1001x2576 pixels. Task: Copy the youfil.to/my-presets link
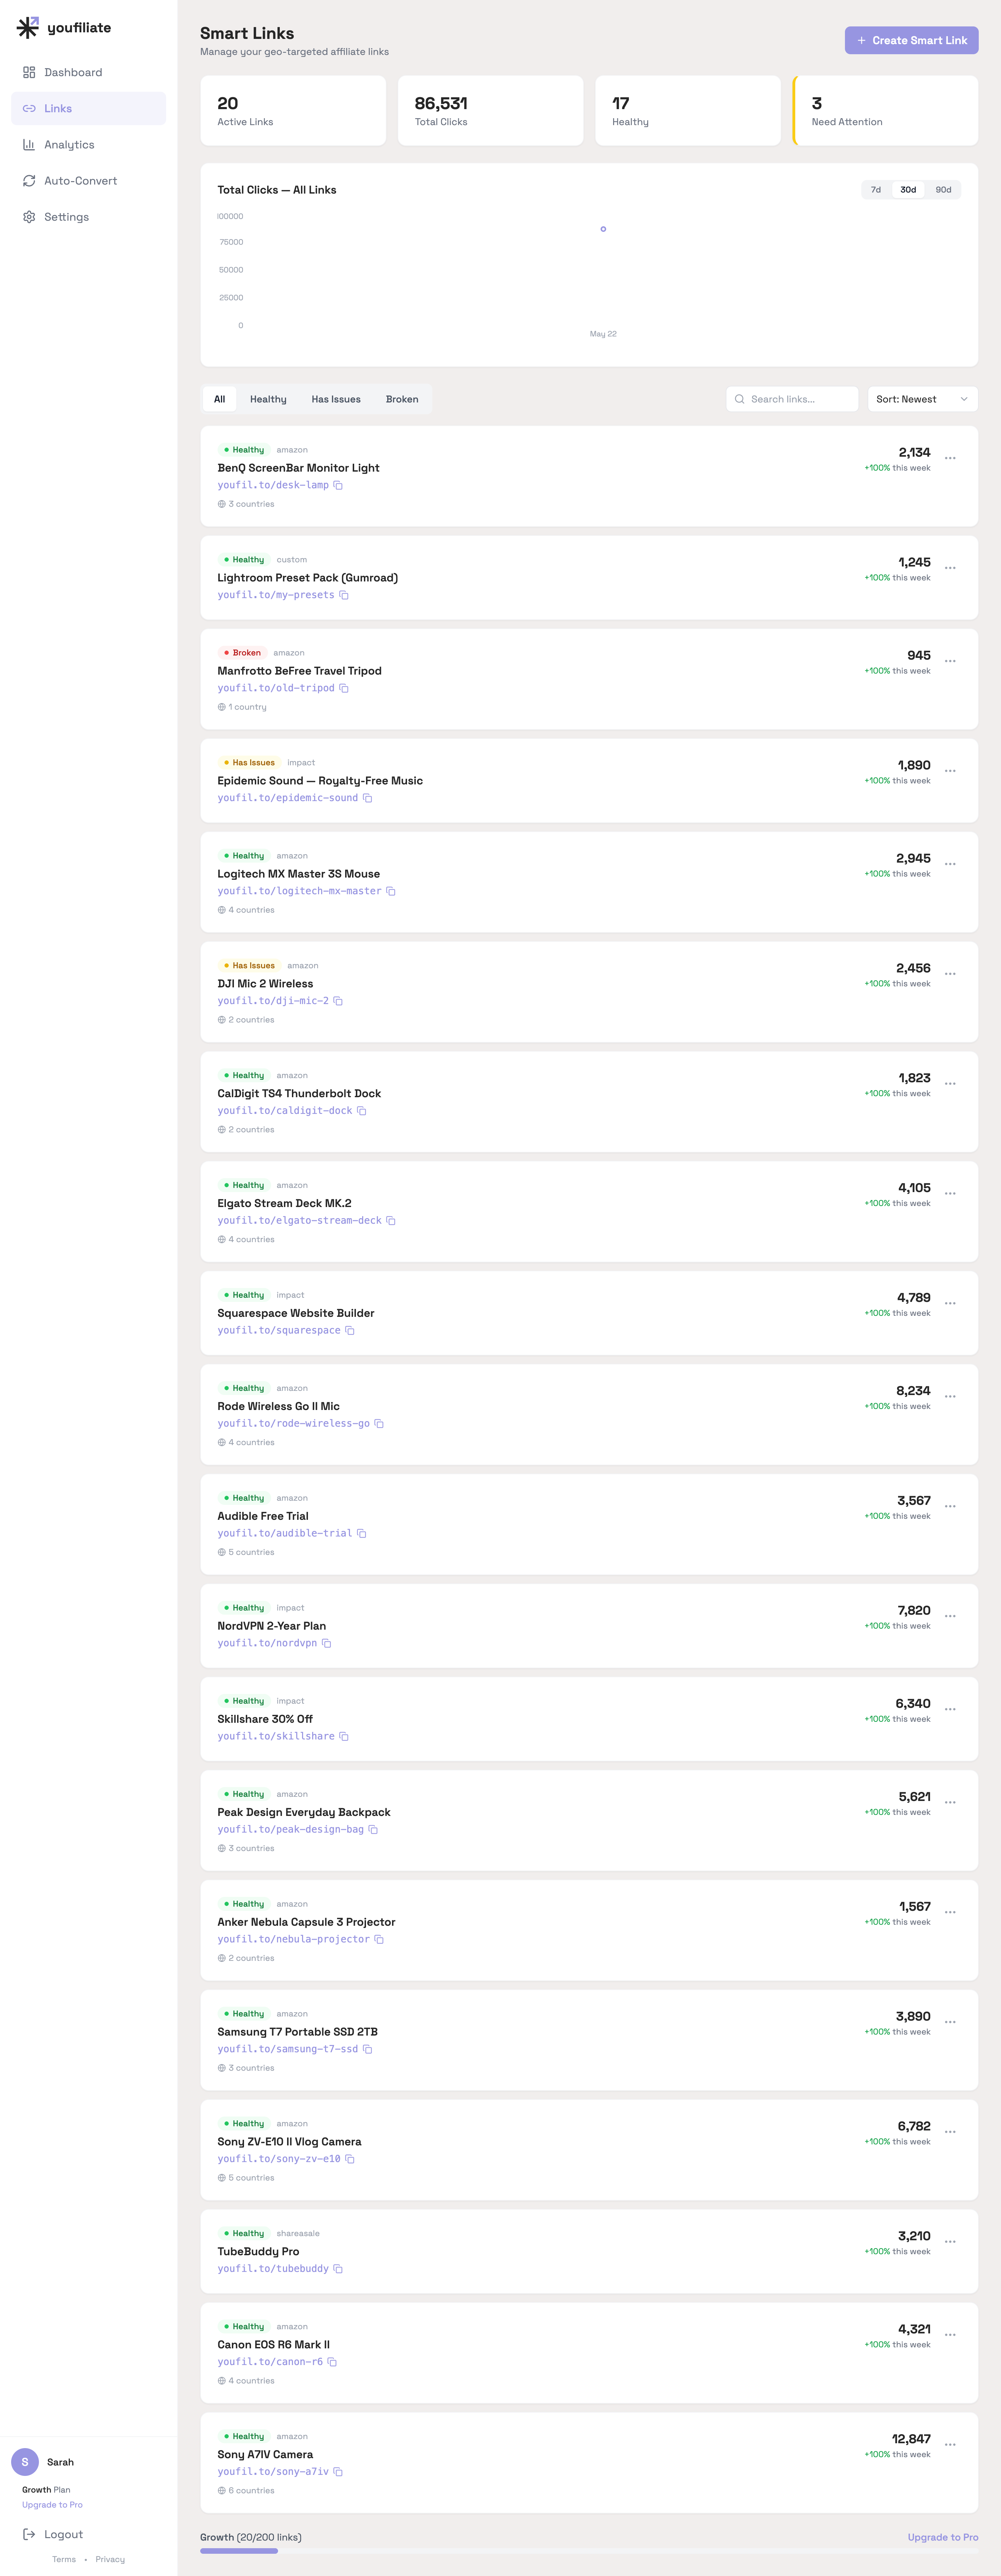(344, 595)
